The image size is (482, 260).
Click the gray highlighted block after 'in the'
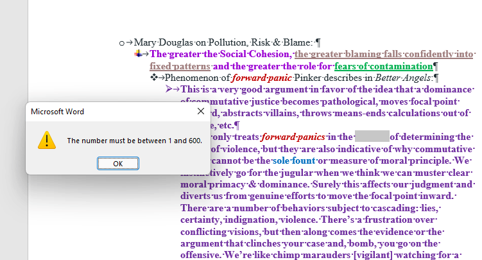point(372,136)
